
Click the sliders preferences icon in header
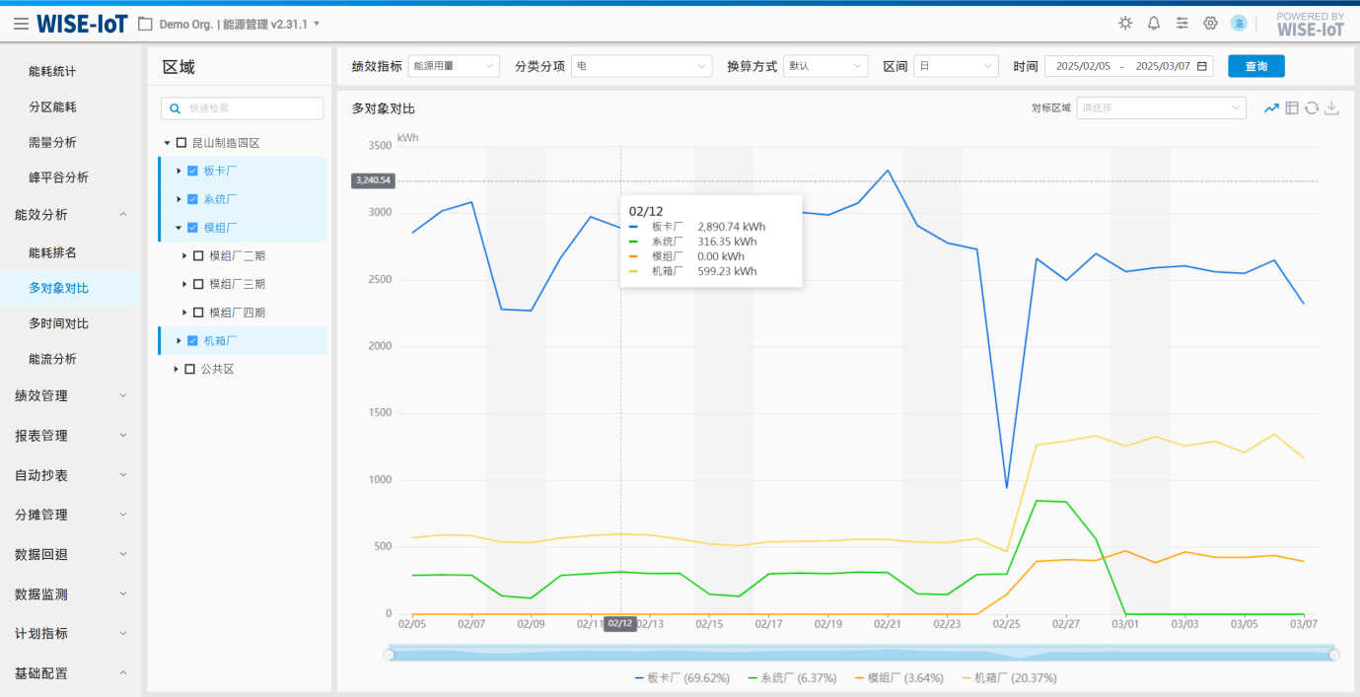(x=1181, y=24)
